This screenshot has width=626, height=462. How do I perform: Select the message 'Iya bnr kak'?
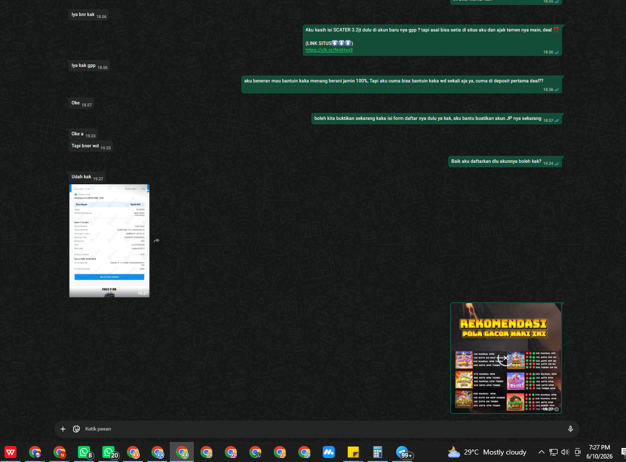(x=89, y=15)
